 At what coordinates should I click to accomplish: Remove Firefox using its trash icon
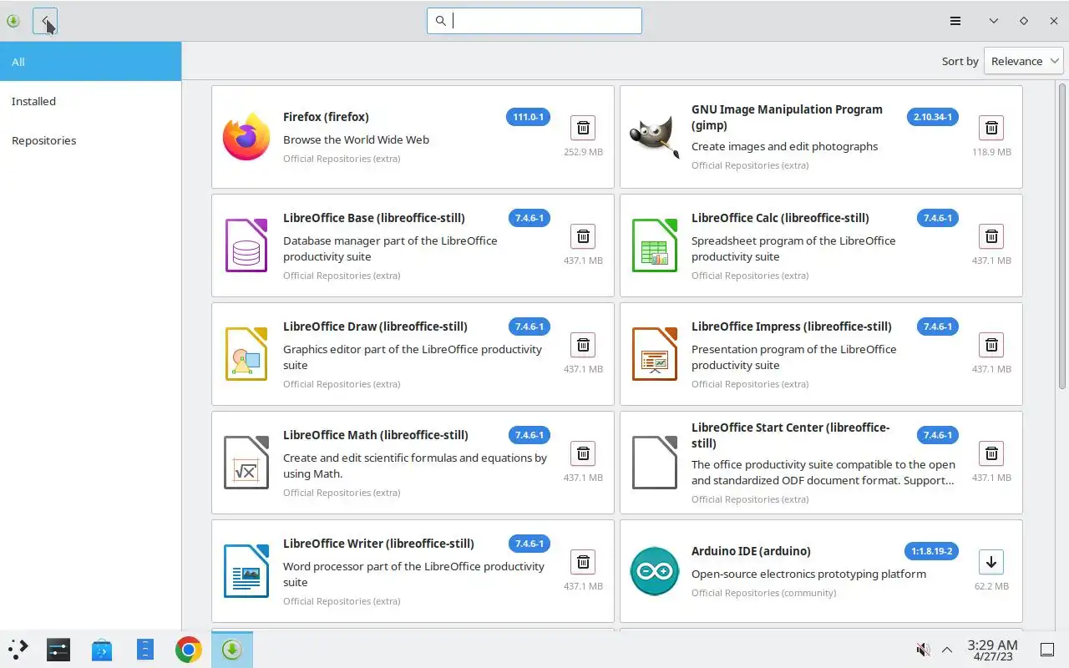coord(583,128)
